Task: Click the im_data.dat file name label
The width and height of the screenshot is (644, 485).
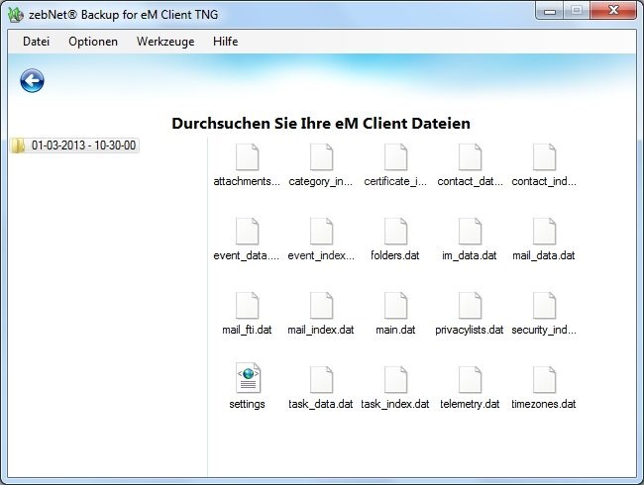Action: click(x=470, y=255)
